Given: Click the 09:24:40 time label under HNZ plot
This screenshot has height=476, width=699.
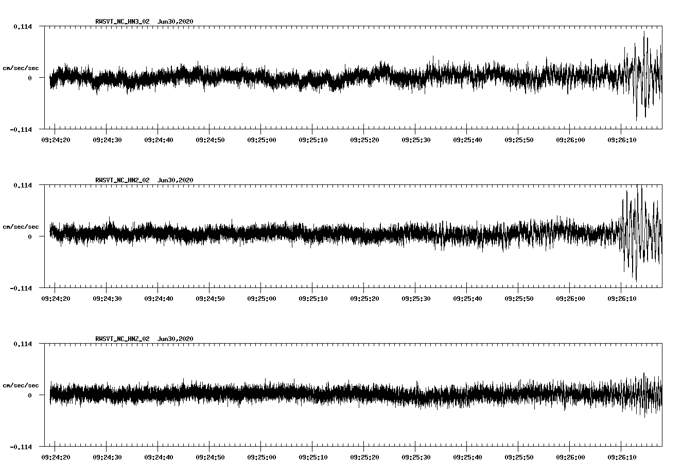Looking at the screenshot, I should click(x=159, y=457).
